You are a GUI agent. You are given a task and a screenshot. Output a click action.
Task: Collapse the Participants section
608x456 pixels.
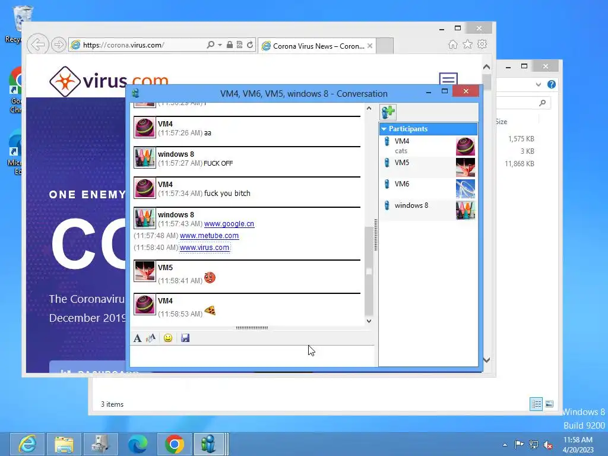384,129
